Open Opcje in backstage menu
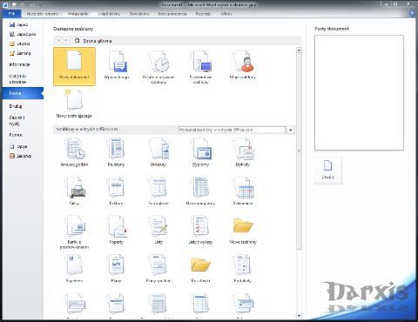This screenshot has height=322, width=418. 18,146
